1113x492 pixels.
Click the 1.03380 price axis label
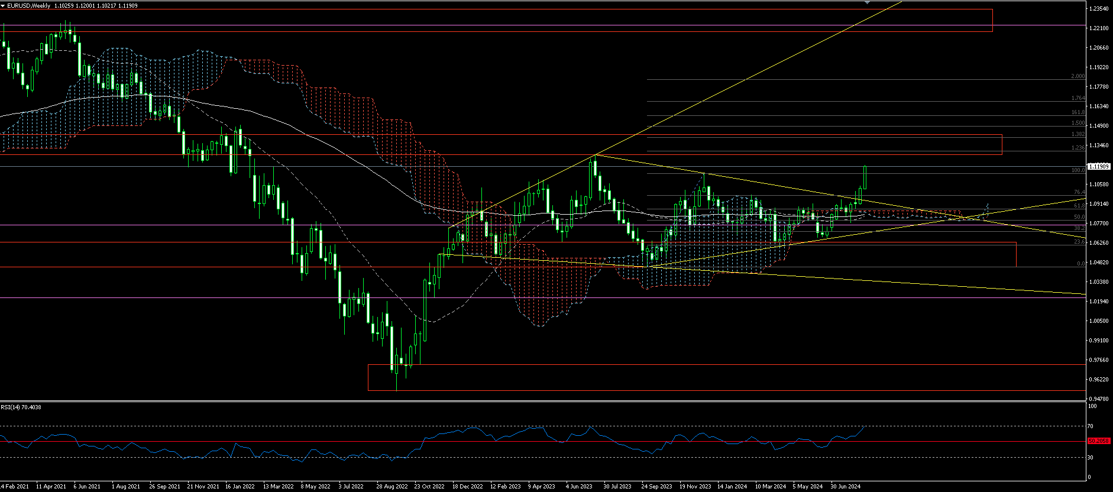pyautogui.click(x=1098, y=282)
